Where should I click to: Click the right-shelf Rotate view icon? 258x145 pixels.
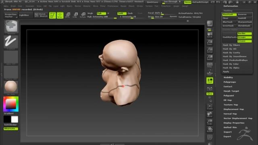[x=210, y=129]
